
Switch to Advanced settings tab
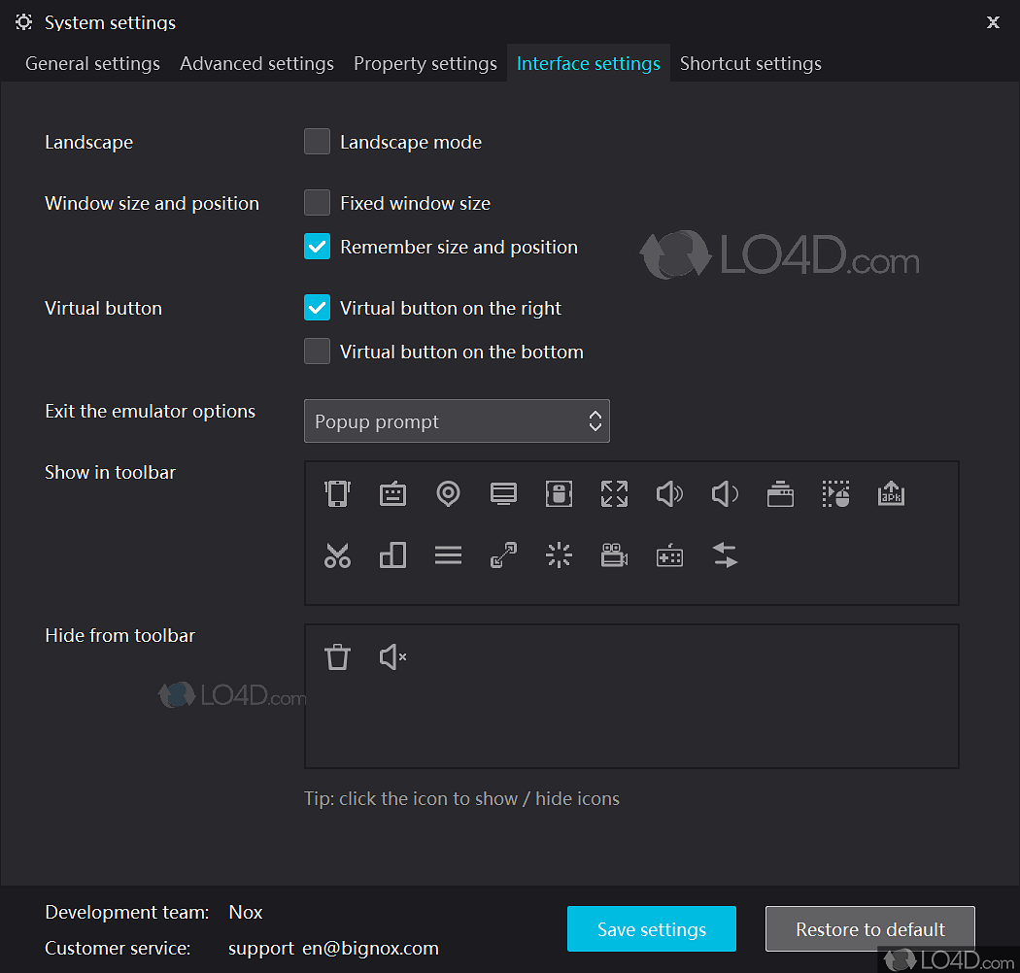257,64
